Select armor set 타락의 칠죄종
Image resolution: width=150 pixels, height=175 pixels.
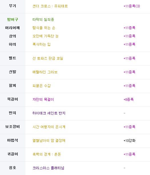click(43, 19)
